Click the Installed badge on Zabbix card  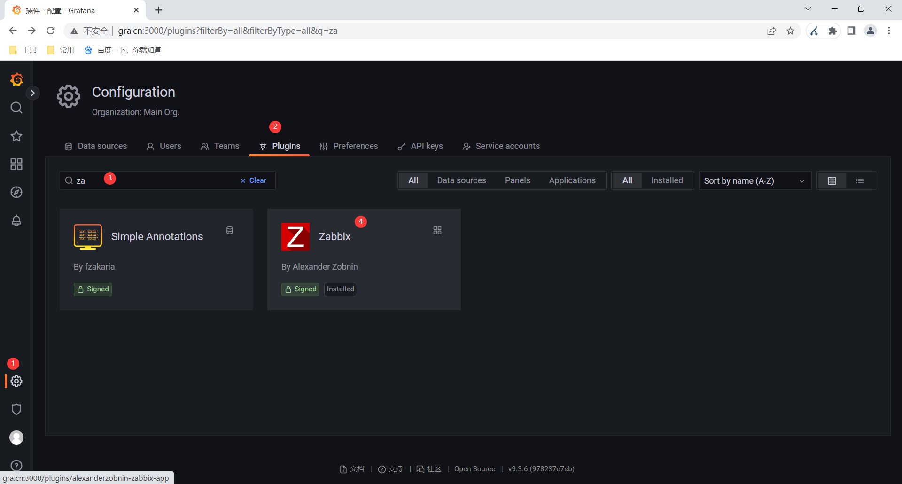click(x=341, y=289)
